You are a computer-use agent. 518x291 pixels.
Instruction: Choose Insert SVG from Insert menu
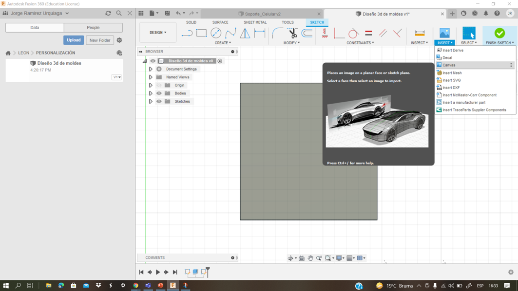(x=451, y=80)
